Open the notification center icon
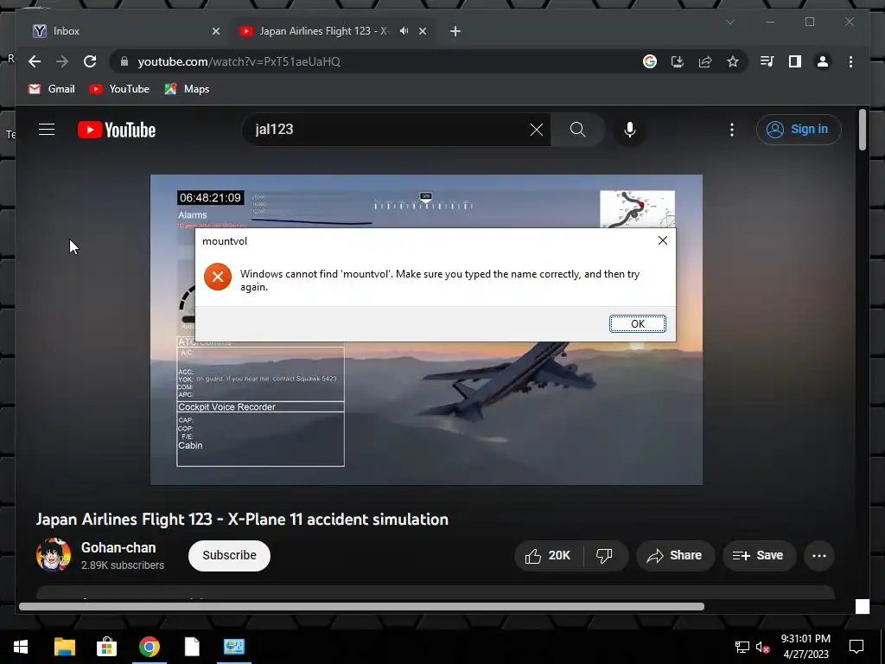 point(856,647)
